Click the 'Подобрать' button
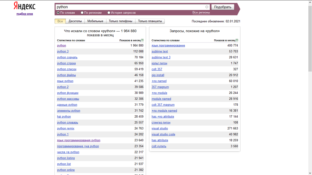Image resolution: width=312 pixels, height=175 pixels. pyautogui.click(x=223, y=7)
